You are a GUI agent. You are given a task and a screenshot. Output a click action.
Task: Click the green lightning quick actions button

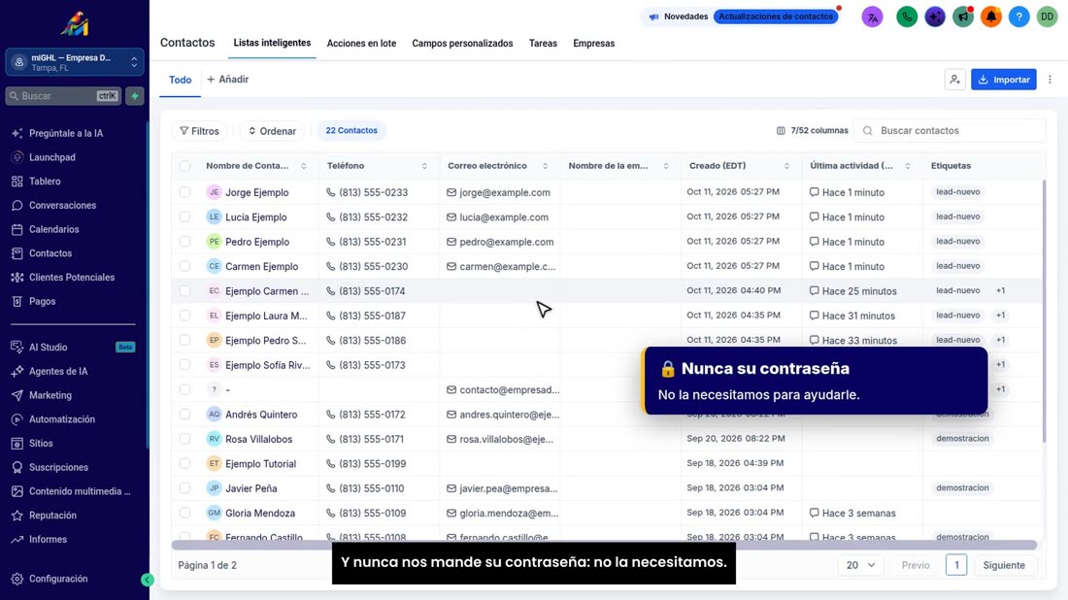(x=135, y=96)
